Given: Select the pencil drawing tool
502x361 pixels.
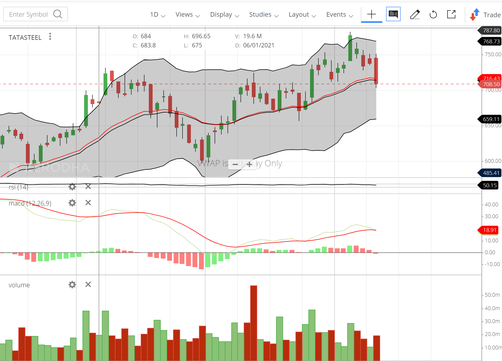Looking at the screenshot, I should tap(415, 14).
